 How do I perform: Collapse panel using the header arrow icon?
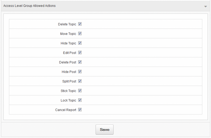205,6
